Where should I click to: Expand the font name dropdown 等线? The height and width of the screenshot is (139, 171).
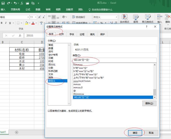[28, 17]
